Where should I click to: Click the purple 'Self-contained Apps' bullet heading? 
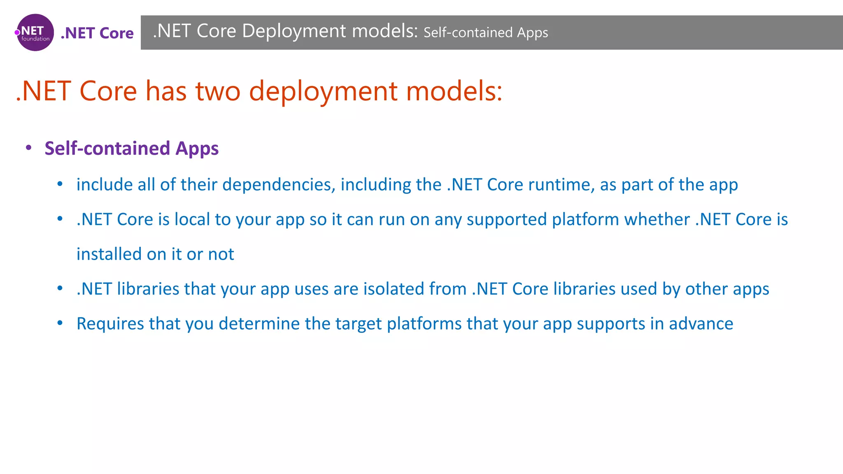(x=131, y=148)
